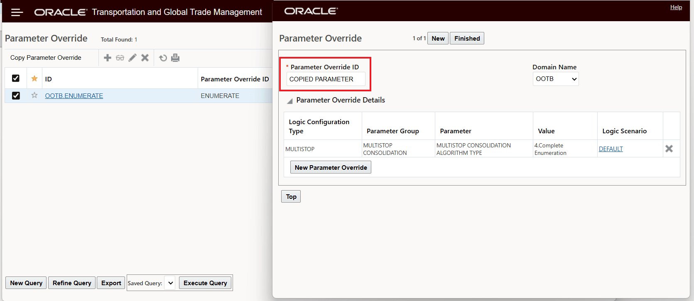Viewport: 694px width, 301px height.
Task: Click the New Query button
Action: pos(26,283)
